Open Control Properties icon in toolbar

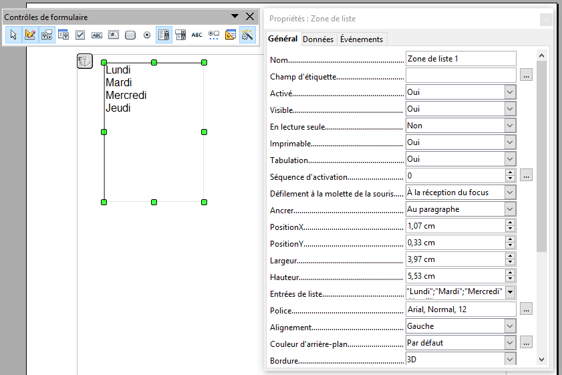click(x=47, y=35)
